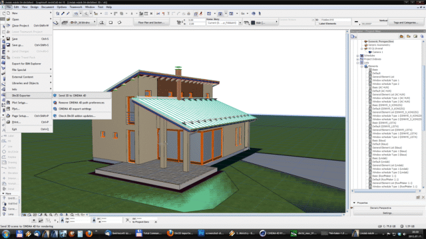The width and height of the screenshot is (426, 239).
Task: Click the Layout Book icon in Navigator
Action: point(415,37)
